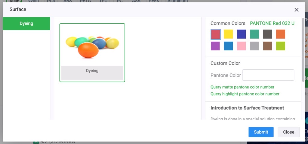Pick the brown color swatch
This screenshot has height=144, width=308.
267,46
